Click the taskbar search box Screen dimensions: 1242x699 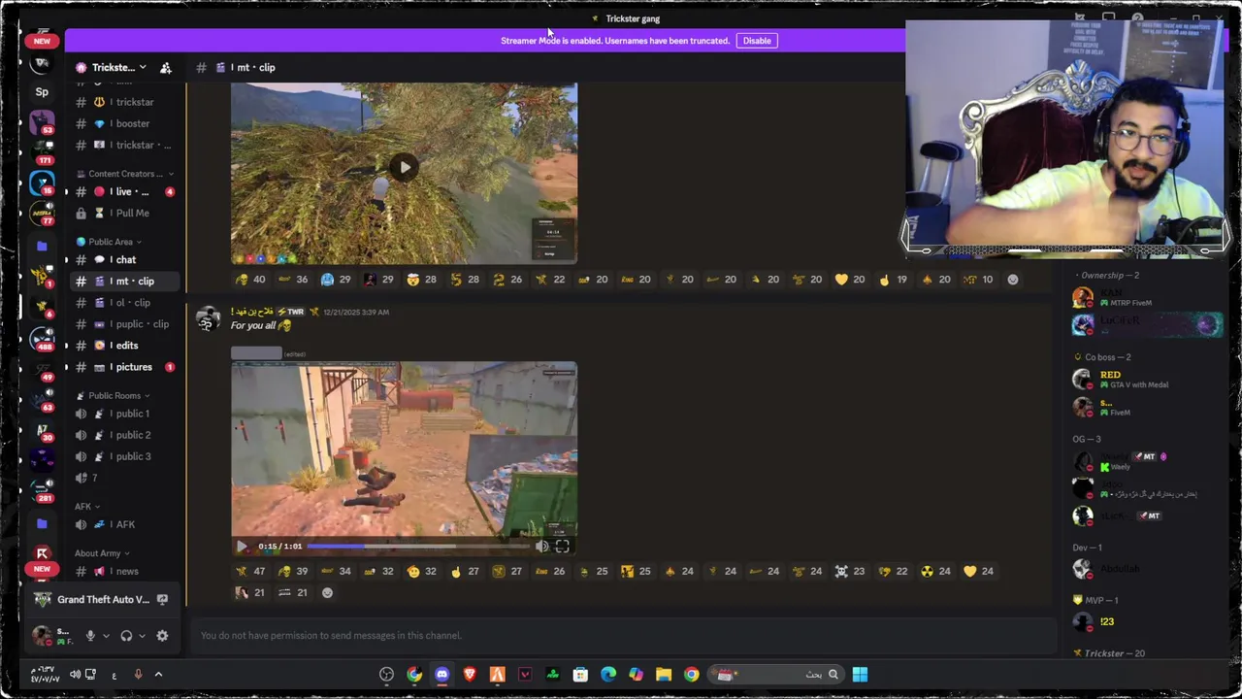click(776, 675)
